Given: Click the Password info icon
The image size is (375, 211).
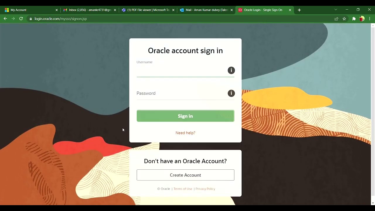Looking at the screenshot, I should pyautogui.click(x=231, y=93).
